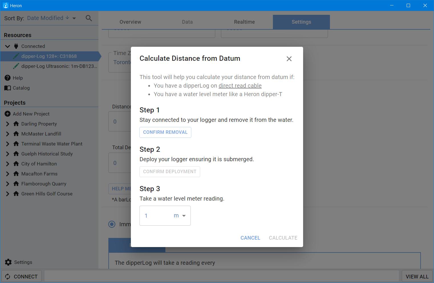The image size is (434, 283).
Task: Open the Sort By dropdown arrow
Action: coord(74,18)
